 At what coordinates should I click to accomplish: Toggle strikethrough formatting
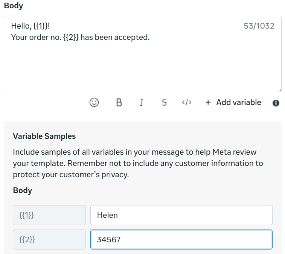click(x=164, y=102)
